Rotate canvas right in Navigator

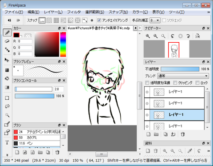click(188, 36)
